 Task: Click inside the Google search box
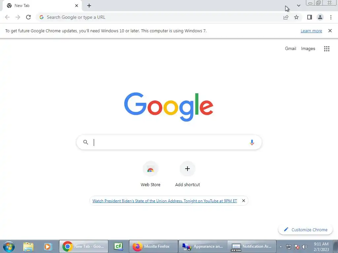[x=169, y=142]
